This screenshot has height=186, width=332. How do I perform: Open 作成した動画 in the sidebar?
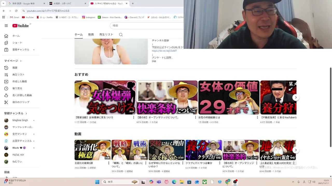[x=20, y=81]
